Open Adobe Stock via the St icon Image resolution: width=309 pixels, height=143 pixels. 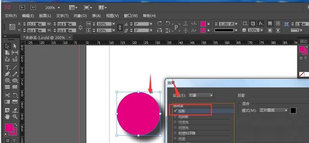(33, 8)
